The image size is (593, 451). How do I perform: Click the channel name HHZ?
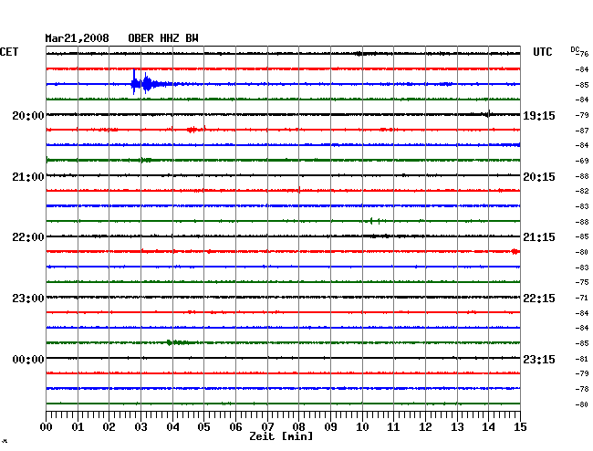170,38
